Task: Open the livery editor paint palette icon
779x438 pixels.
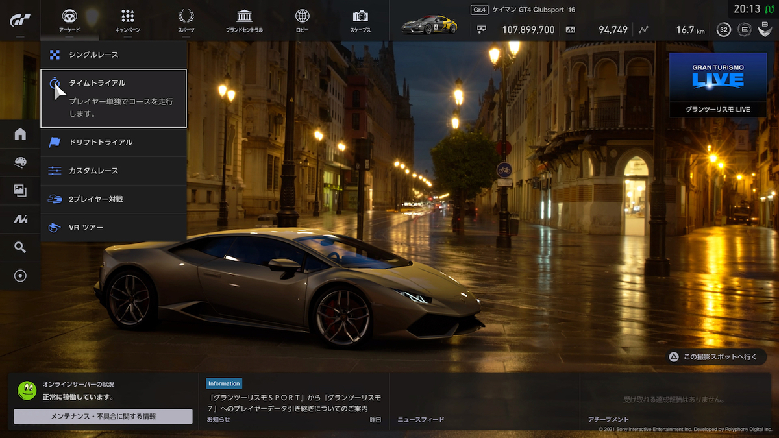Action: (20, 162)
